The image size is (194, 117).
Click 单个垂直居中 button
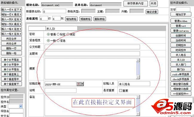[x=11, y=79]
